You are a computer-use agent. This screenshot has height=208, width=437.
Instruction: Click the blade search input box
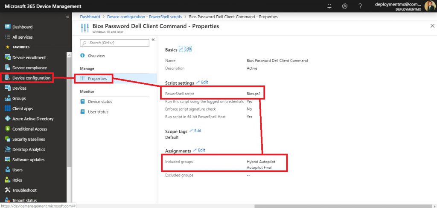114,43
